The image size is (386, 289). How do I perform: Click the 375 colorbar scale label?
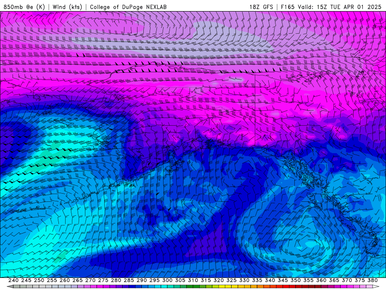[359, 280]
